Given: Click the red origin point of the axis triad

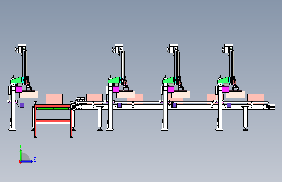Looking at the screenshot, I should click(20, 162).
